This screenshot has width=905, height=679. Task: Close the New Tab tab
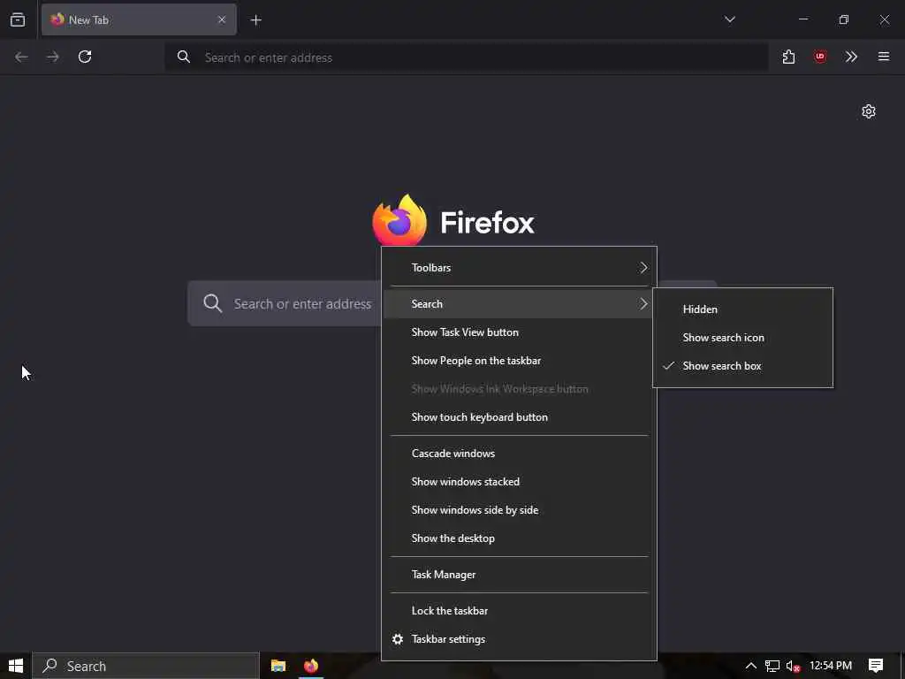click(x=222, y=19)
